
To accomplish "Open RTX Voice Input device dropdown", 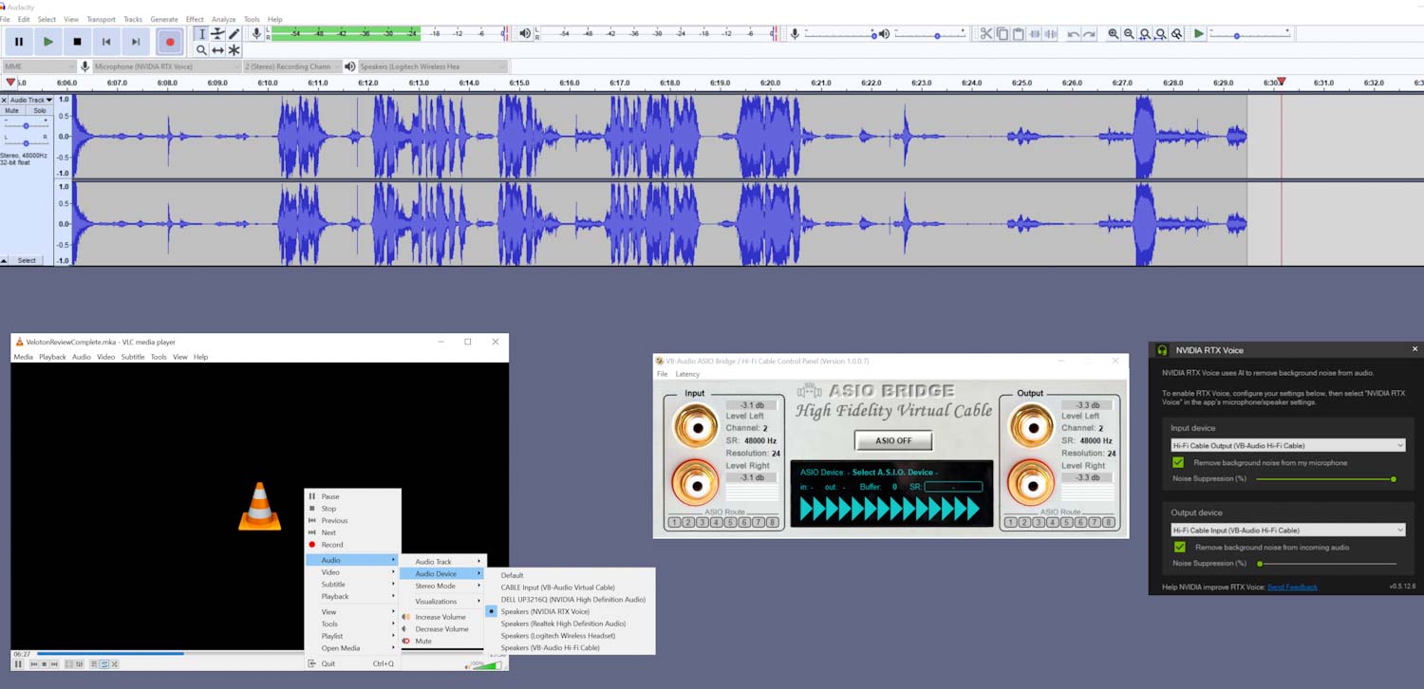I will [1287, 445].
